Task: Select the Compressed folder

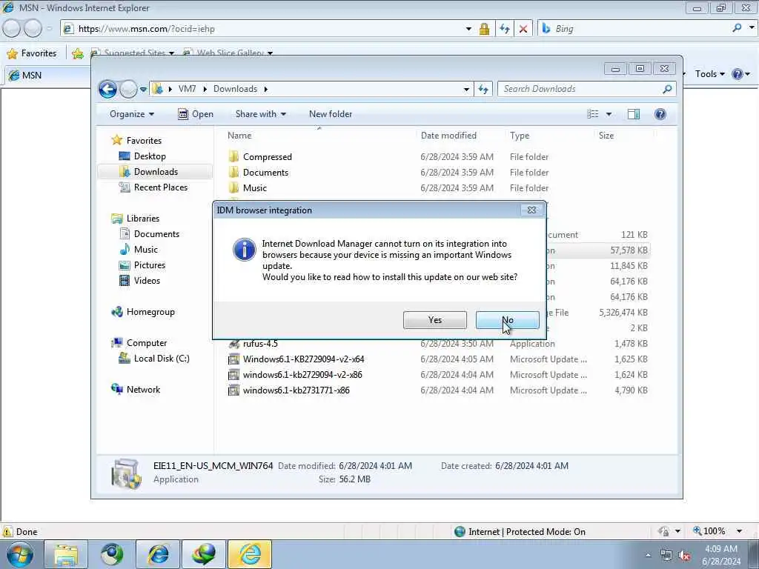Action: [x=267, y=157]
